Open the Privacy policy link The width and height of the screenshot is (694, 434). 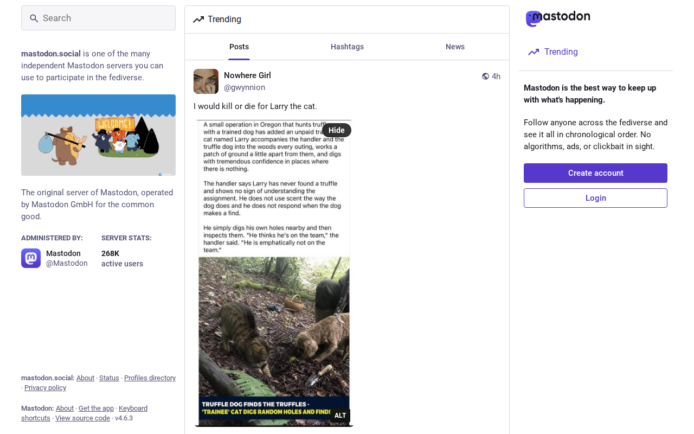[45, 388]
